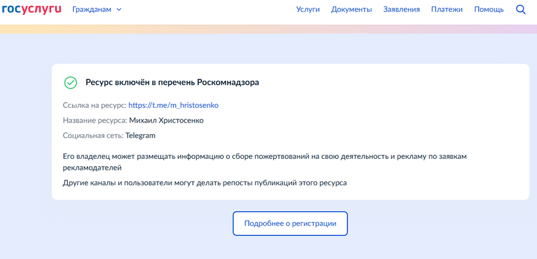Open the Платежи page
Image resolution: width=537 pixels, height=259 pixels.
point(447,9)
